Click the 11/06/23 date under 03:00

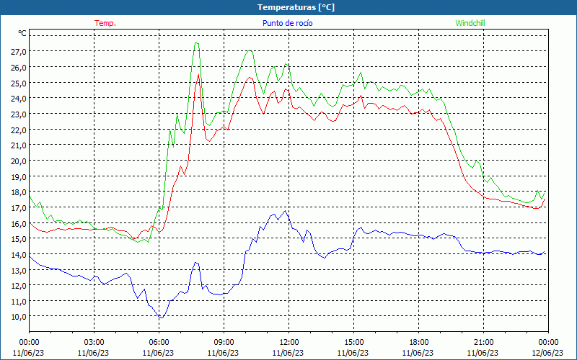coord(94,353)
